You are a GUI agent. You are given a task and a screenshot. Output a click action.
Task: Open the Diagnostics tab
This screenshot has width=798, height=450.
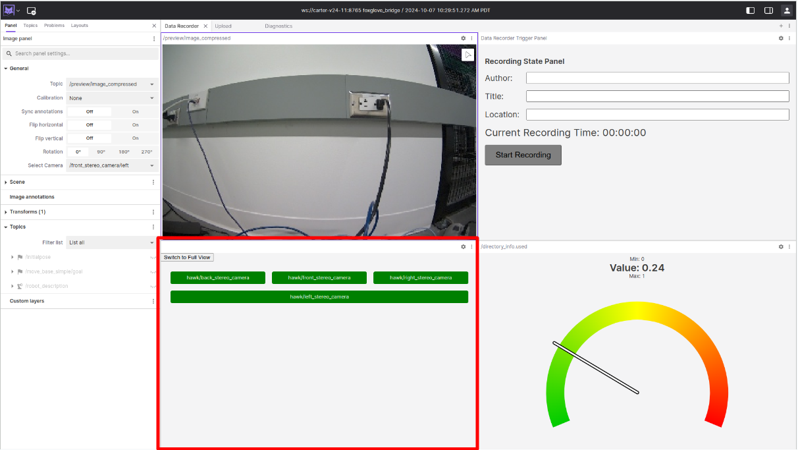point(278,26)
